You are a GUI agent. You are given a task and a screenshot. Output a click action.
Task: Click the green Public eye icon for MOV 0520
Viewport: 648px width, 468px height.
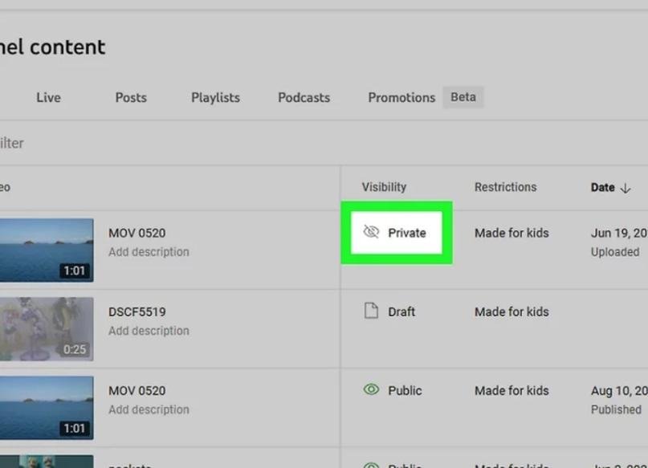(370, 390)
